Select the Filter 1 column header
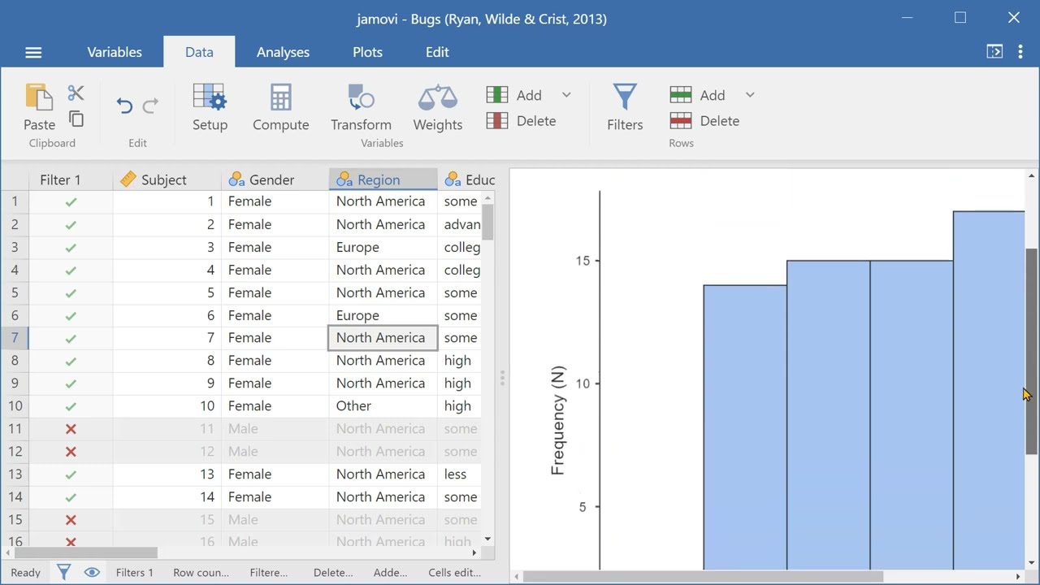1040x585 pixels. (x=71, y=180)
